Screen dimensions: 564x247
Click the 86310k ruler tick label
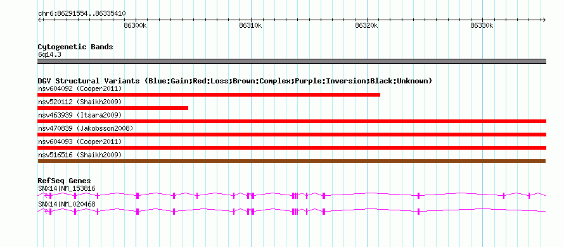click(x=251, y=26)
